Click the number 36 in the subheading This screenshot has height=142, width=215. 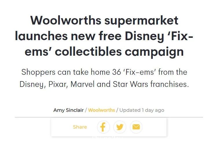(117, 72)
